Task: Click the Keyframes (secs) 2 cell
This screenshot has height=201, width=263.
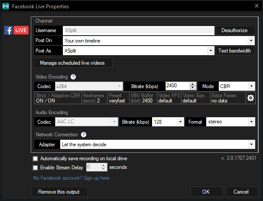Action: [94, 98]
